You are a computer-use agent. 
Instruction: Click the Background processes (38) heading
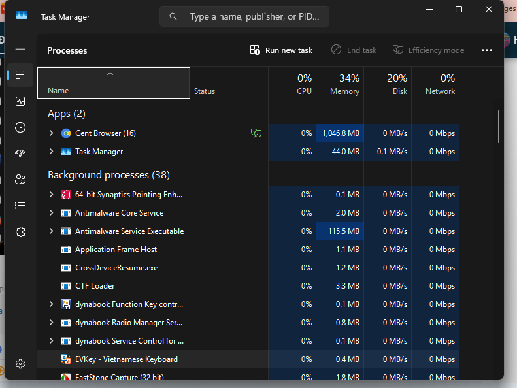tap(108, 175)
